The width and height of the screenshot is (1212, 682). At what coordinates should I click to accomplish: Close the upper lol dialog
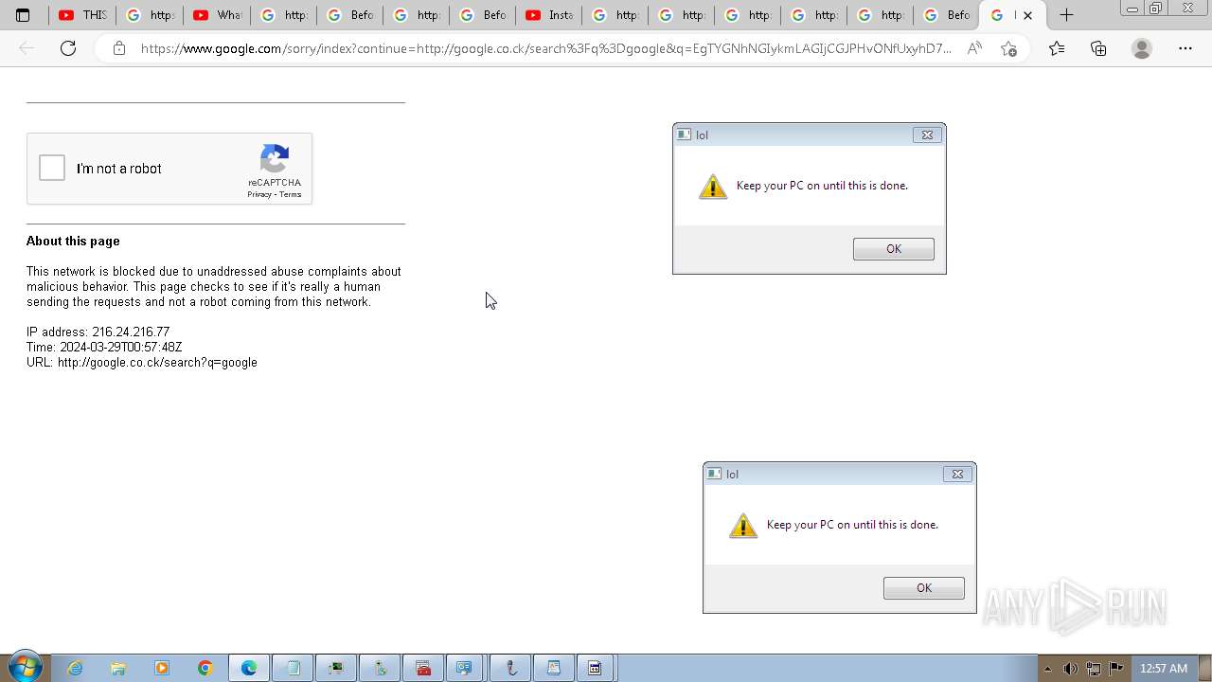point(927,135)
